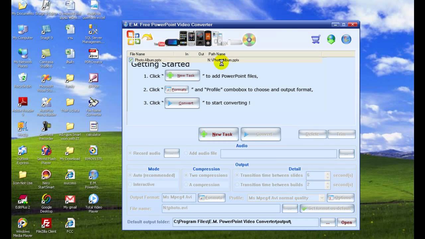Uncheck the Photo Album.pptx task checkbox
425x239 pixels.
(x=131, y=60)
